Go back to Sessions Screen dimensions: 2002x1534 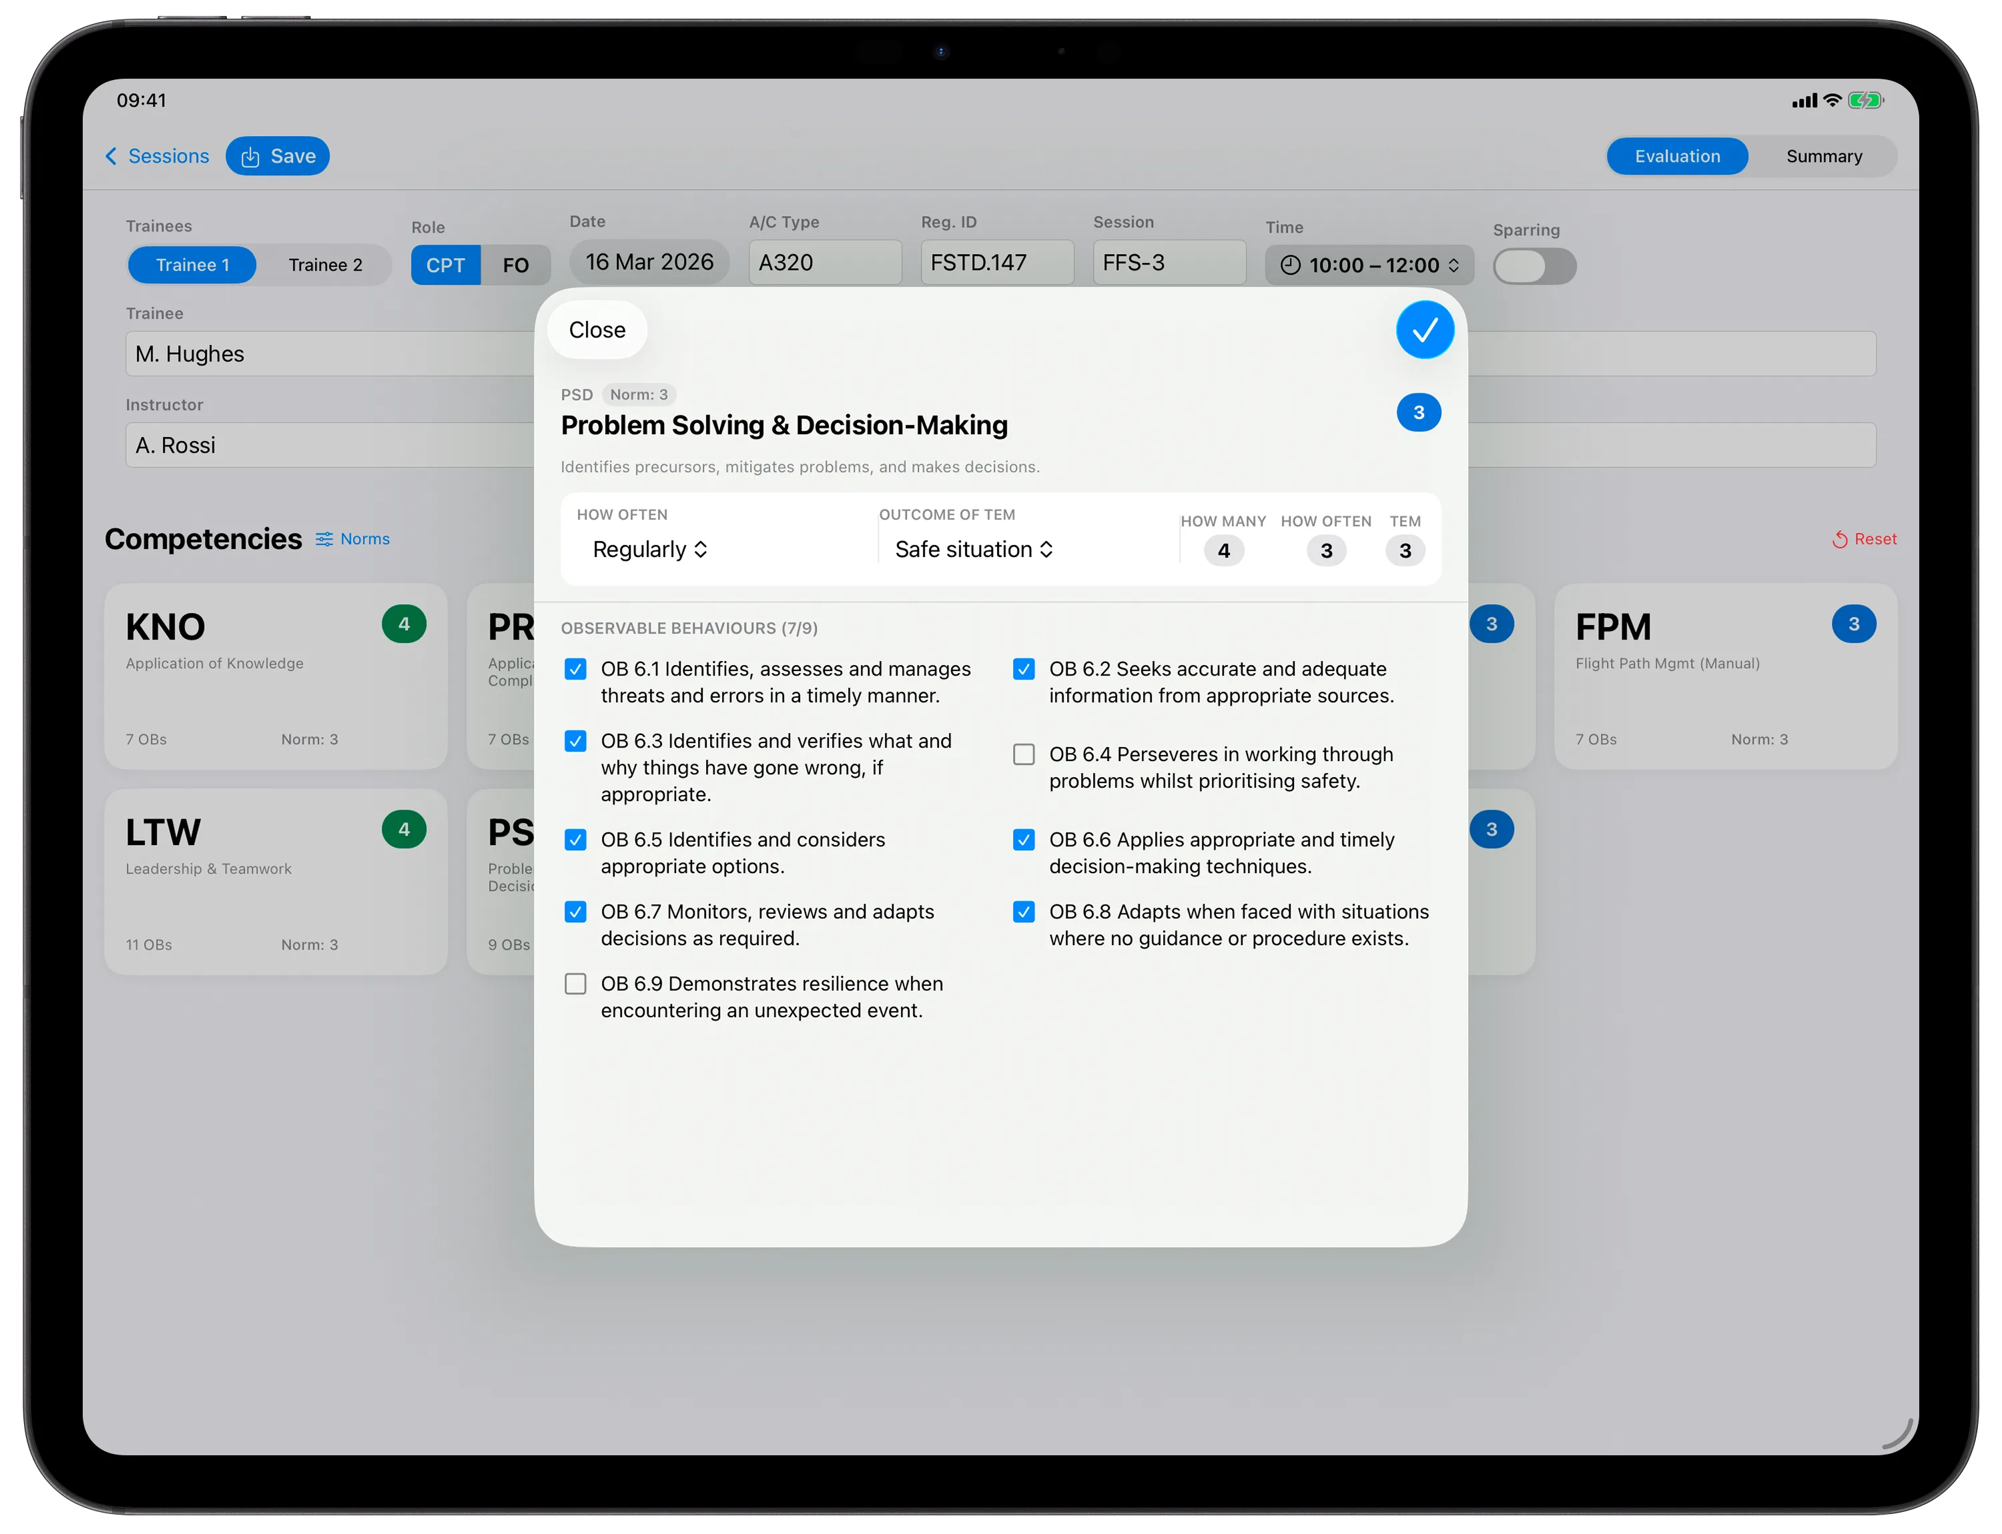(157, 156)
